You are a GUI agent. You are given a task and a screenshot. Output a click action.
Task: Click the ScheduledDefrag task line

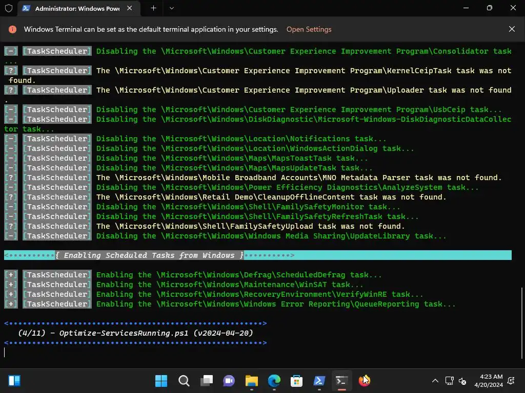(x=193, y=275)
